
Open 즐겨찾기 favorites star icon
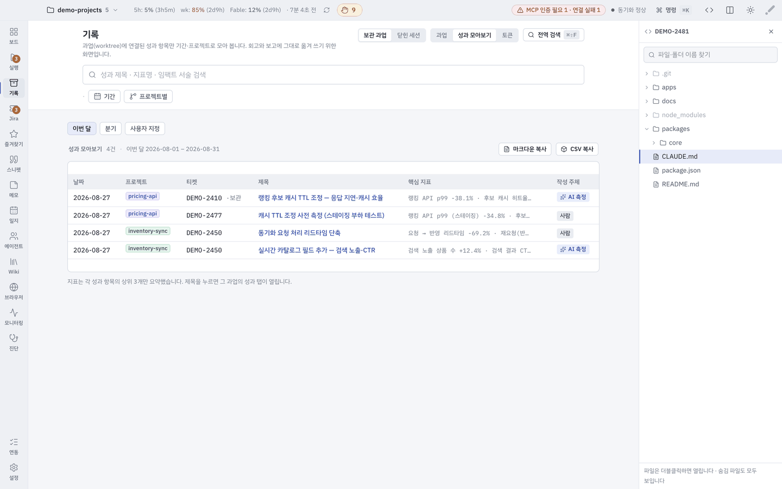coord(14,139)
